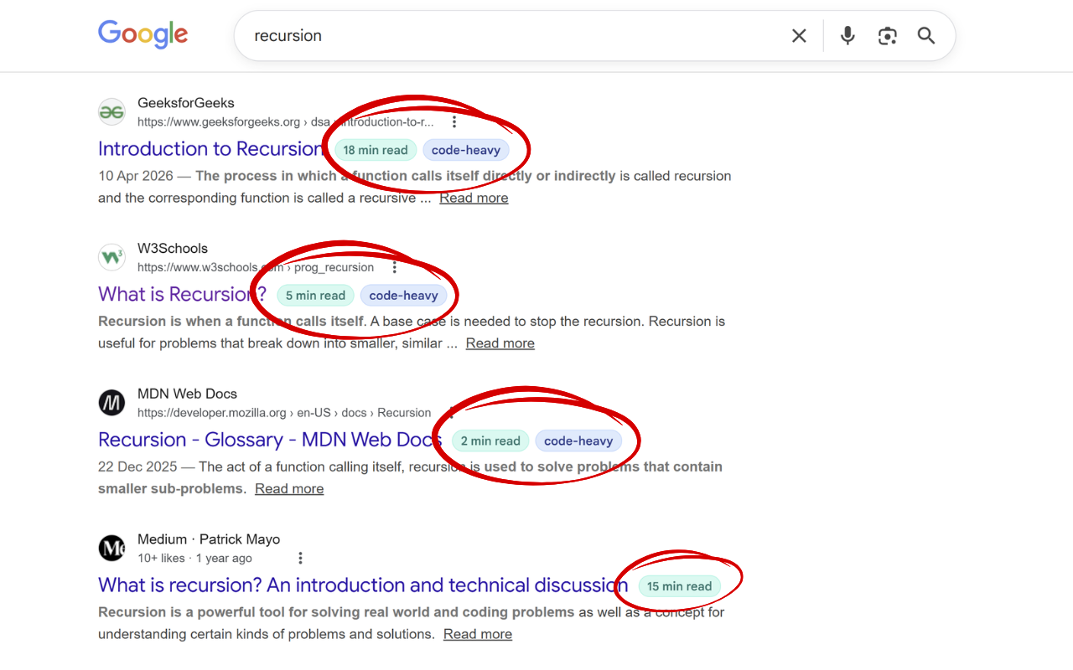Click Read more under MDN snippet

click(289, 489)
